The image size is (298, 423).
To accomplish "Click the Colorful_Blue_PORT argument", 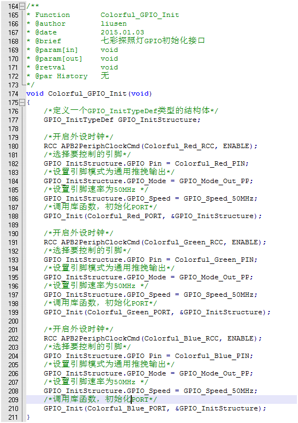I will pyautogui.click(x=127, y=408).
